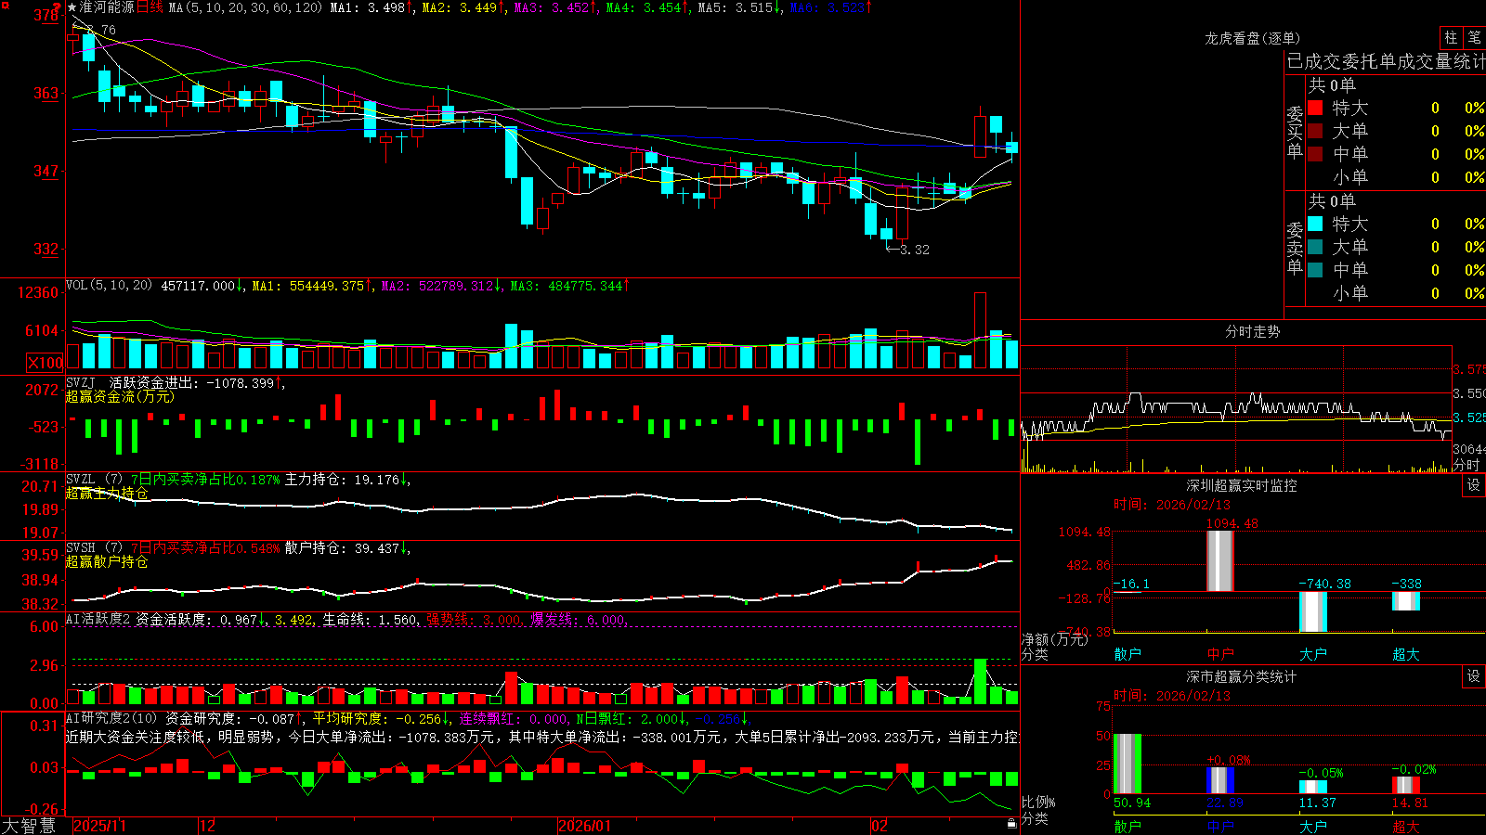Open 设 settings for 深圳超赢实时监控
This screenshot has height=835, width=1486.
[x=1474, y=485]
